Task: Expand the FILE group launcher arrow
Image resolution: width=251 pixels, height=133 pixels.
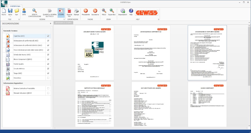Action: tap(19, 19)
